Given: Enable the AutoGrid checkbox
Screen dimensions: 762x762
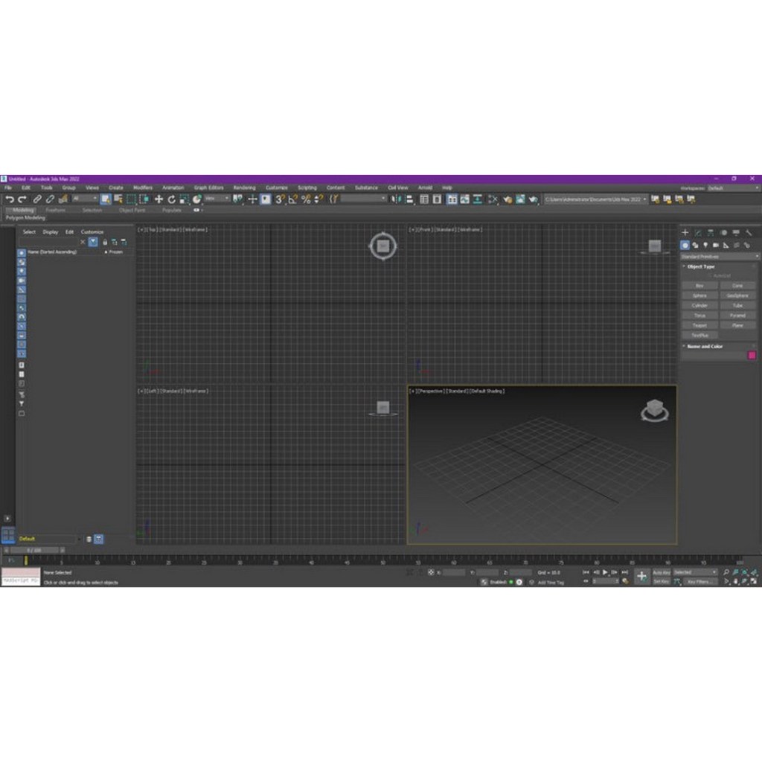Looking at the screenshot, I should click(711, 275).
